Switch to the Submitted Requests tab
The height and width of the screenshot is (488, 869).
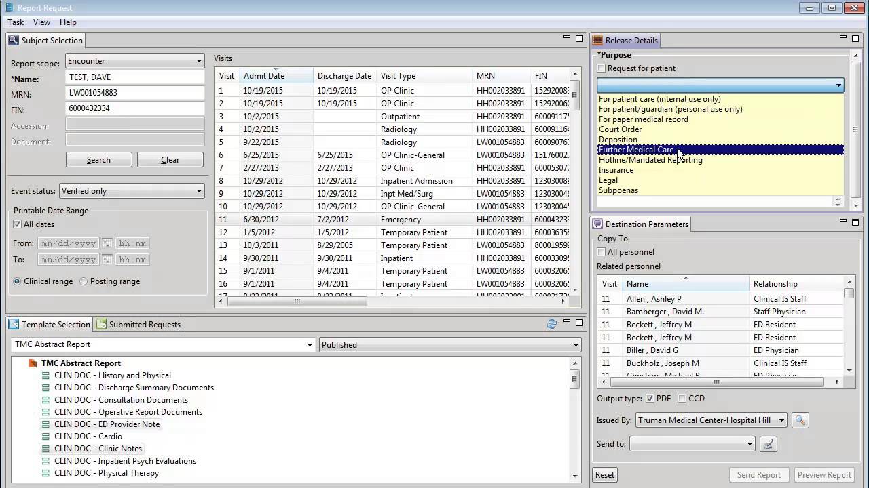click(138, 325)
